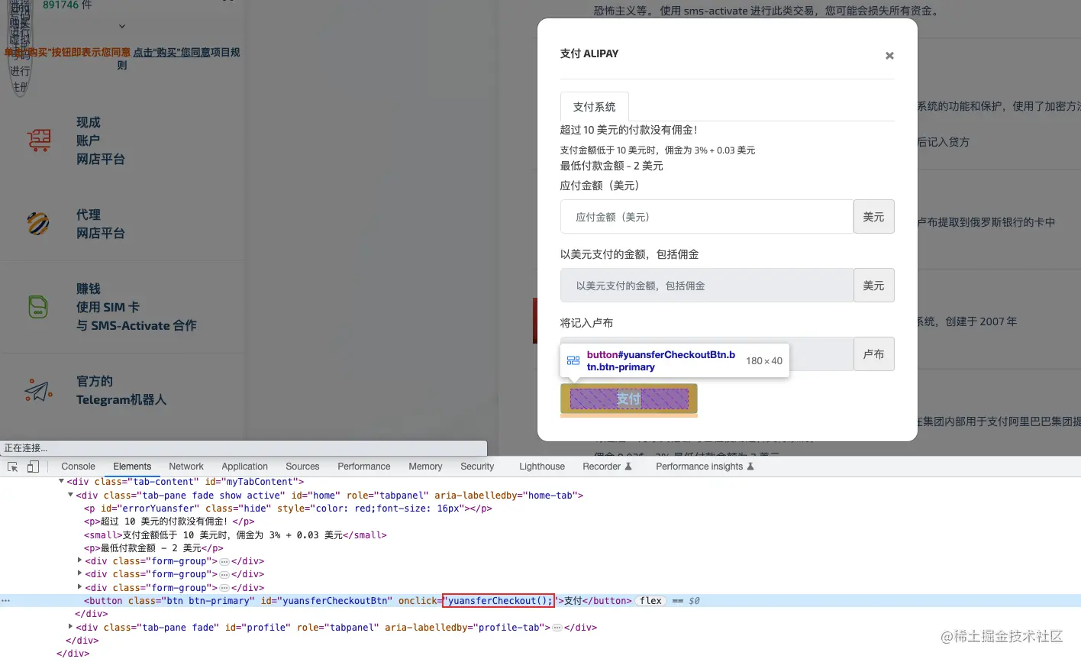Click the yuansferCheckout(); onclick value

pos(499,601)
